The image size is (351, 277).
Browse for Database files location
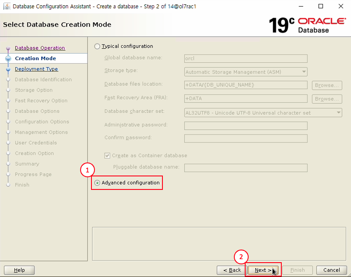327,85
